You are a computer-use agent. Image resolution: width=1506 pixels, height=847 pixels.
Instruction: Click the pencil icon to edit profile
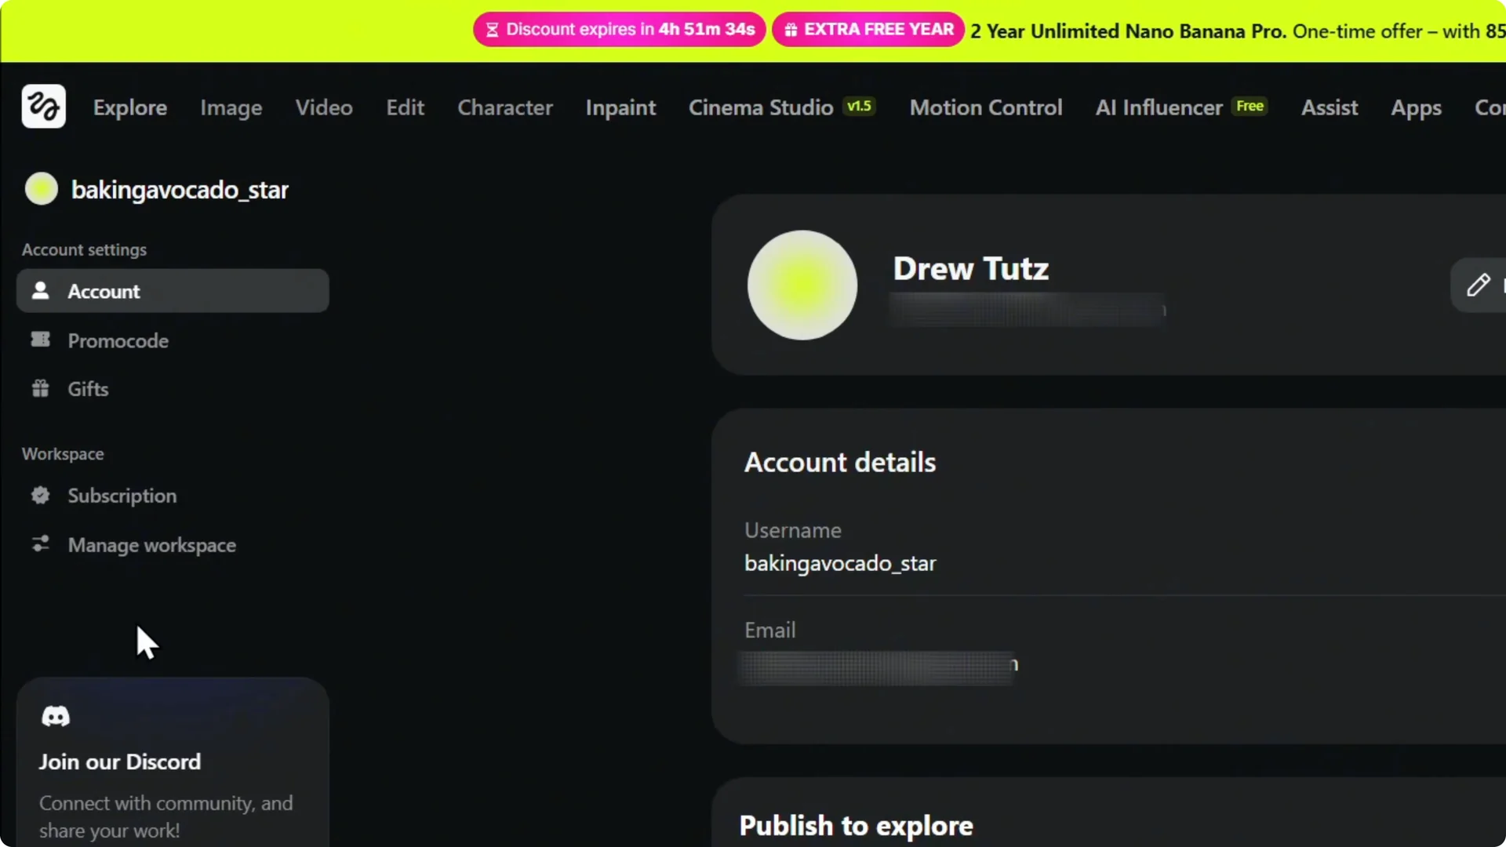[x=1479, y=285]
